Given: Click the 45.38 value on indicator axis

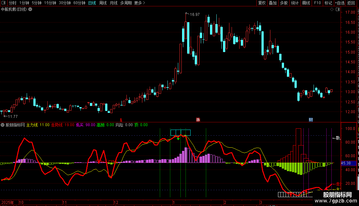Looking at the screenshot, I should coord(346,163).
